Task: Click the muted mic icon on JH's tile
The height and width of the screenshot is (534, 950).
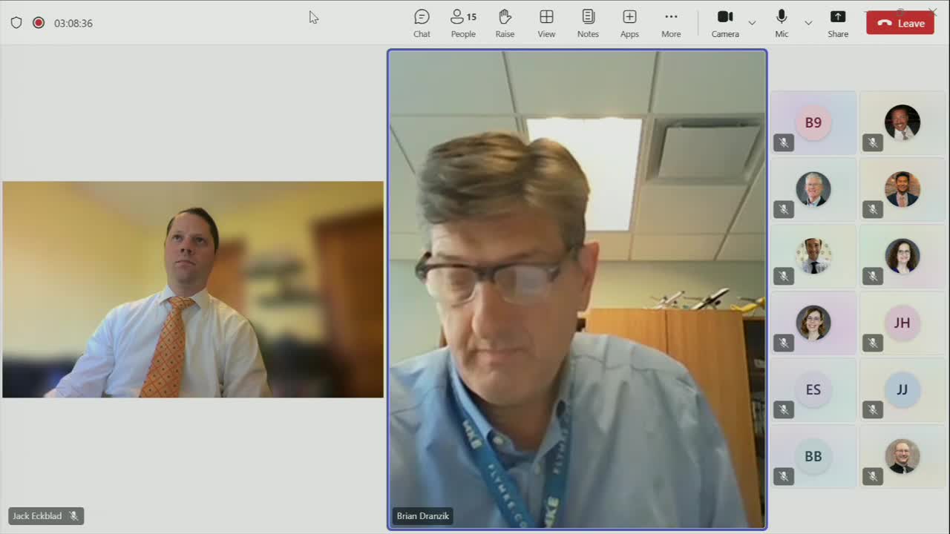Action: pyautogui.click(x=873, y=343)
